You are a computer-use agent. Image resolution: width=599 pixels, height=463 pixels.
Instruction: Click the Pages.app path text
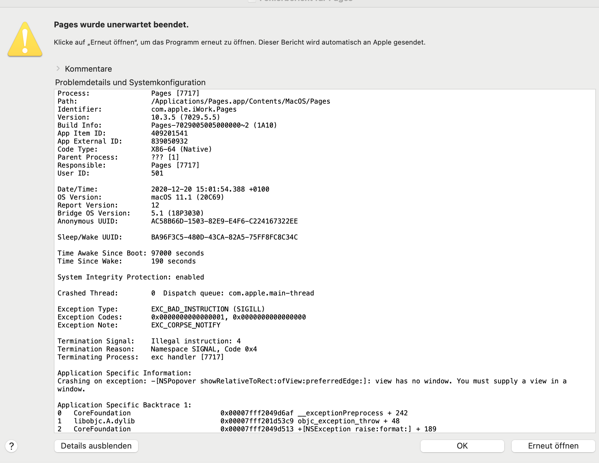pyautogui.click(x=240, y=101)
